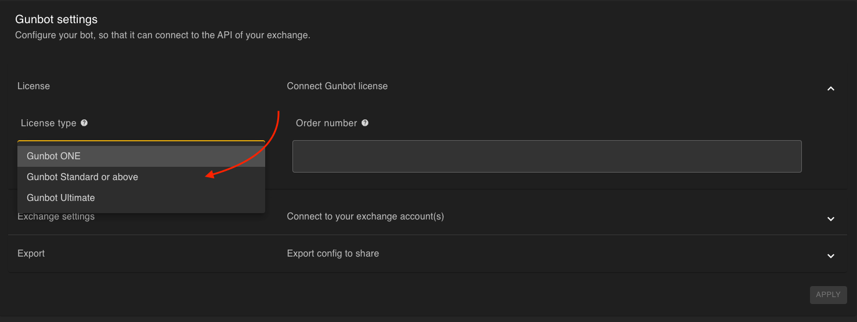Focus the Order number input field

(x=547, y=156)
